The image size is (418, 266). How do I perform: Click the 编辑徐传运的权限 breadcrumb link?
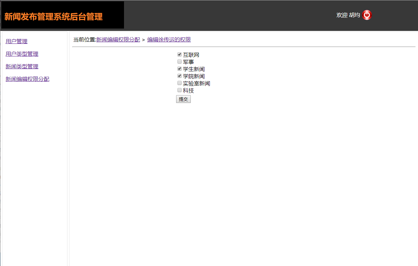tap(169, 39)
